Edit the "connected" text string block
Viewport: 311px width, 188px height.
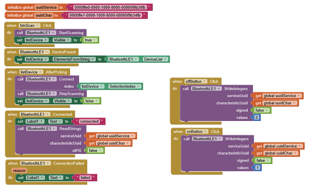(x=89, y=121)
